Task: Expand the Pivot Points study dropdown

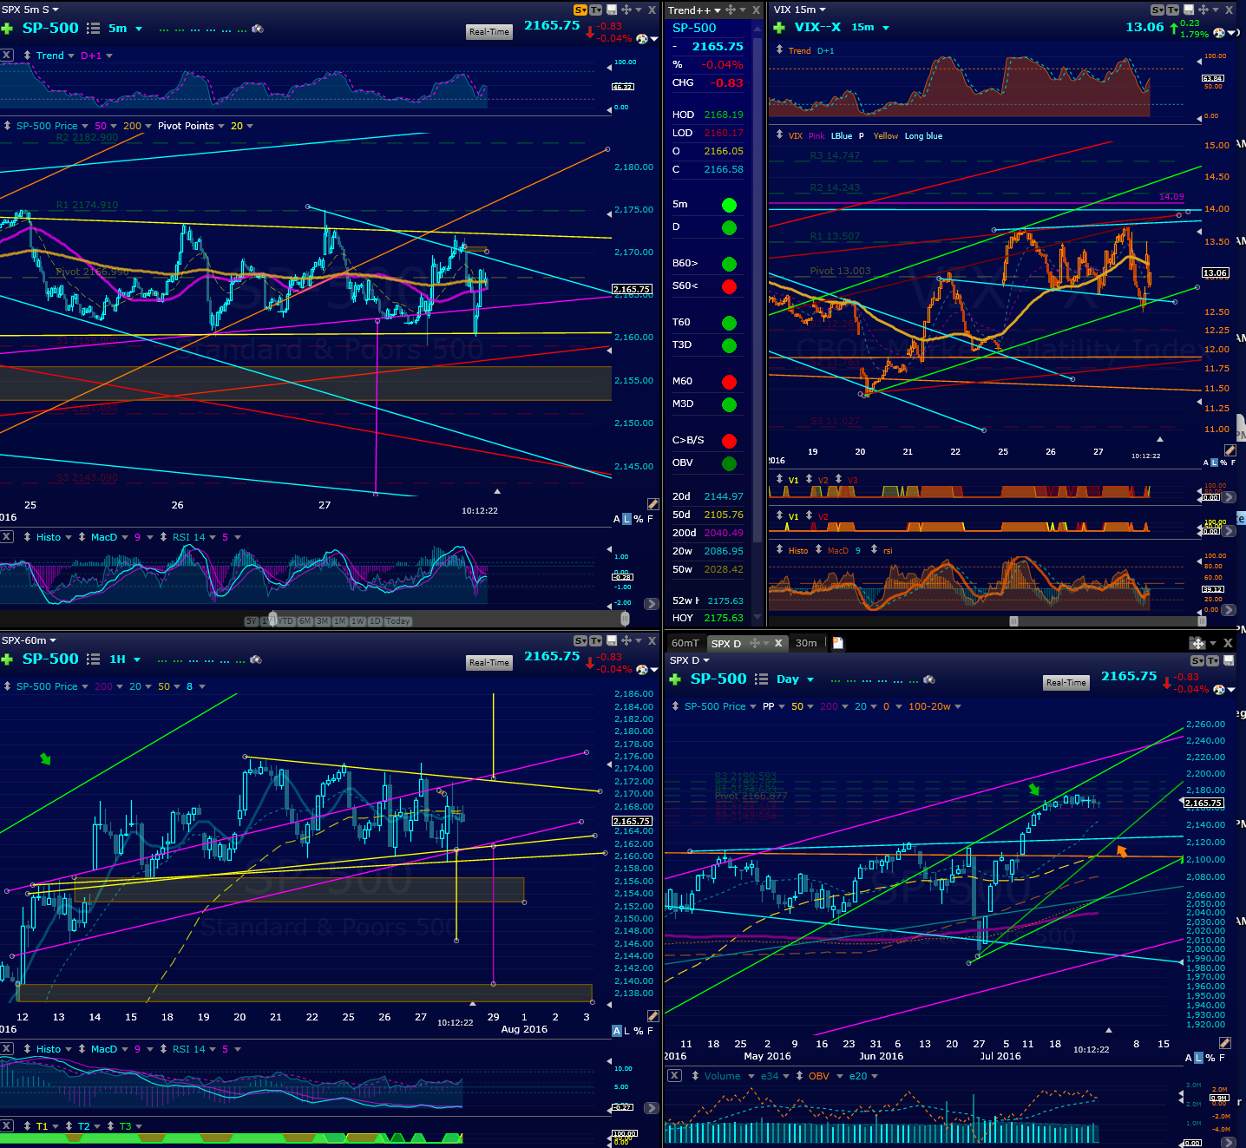Action: click(x=221, y=126)
